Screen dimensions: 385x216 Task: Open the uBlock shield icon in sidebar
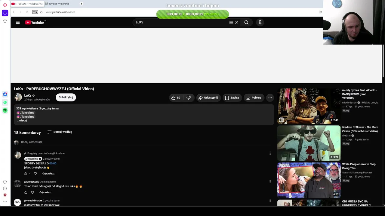(x=5, y=195)
